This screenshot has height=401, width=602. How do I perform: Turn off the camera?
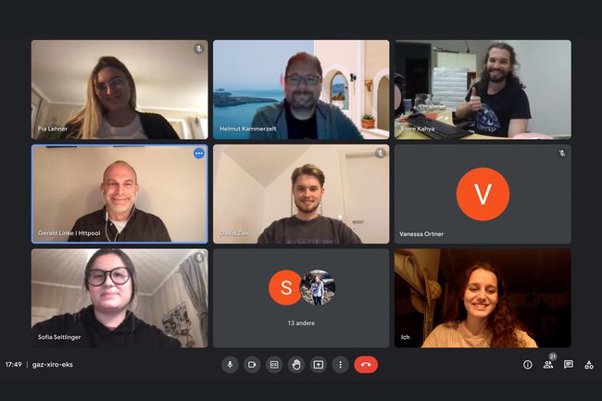point(252,365)
